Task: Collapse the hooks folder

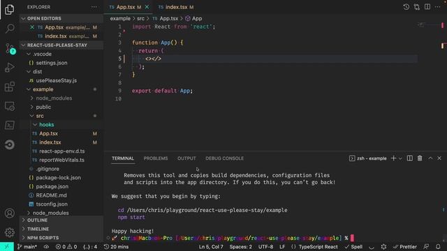Action: click(x=61, y=124)
